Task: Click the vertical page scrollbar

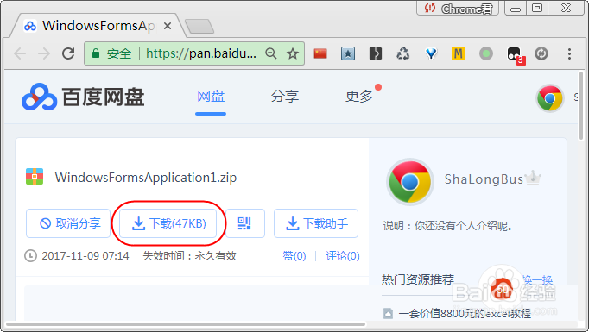Action: pyautogui.click(x=582, y=106)
